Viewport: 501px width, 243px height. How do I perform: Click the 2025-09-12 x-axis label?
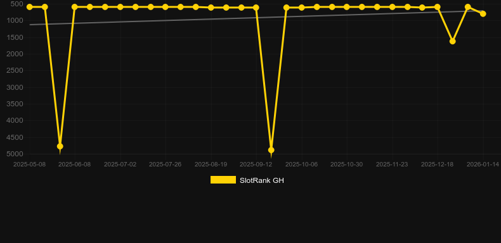pos(256,165)
